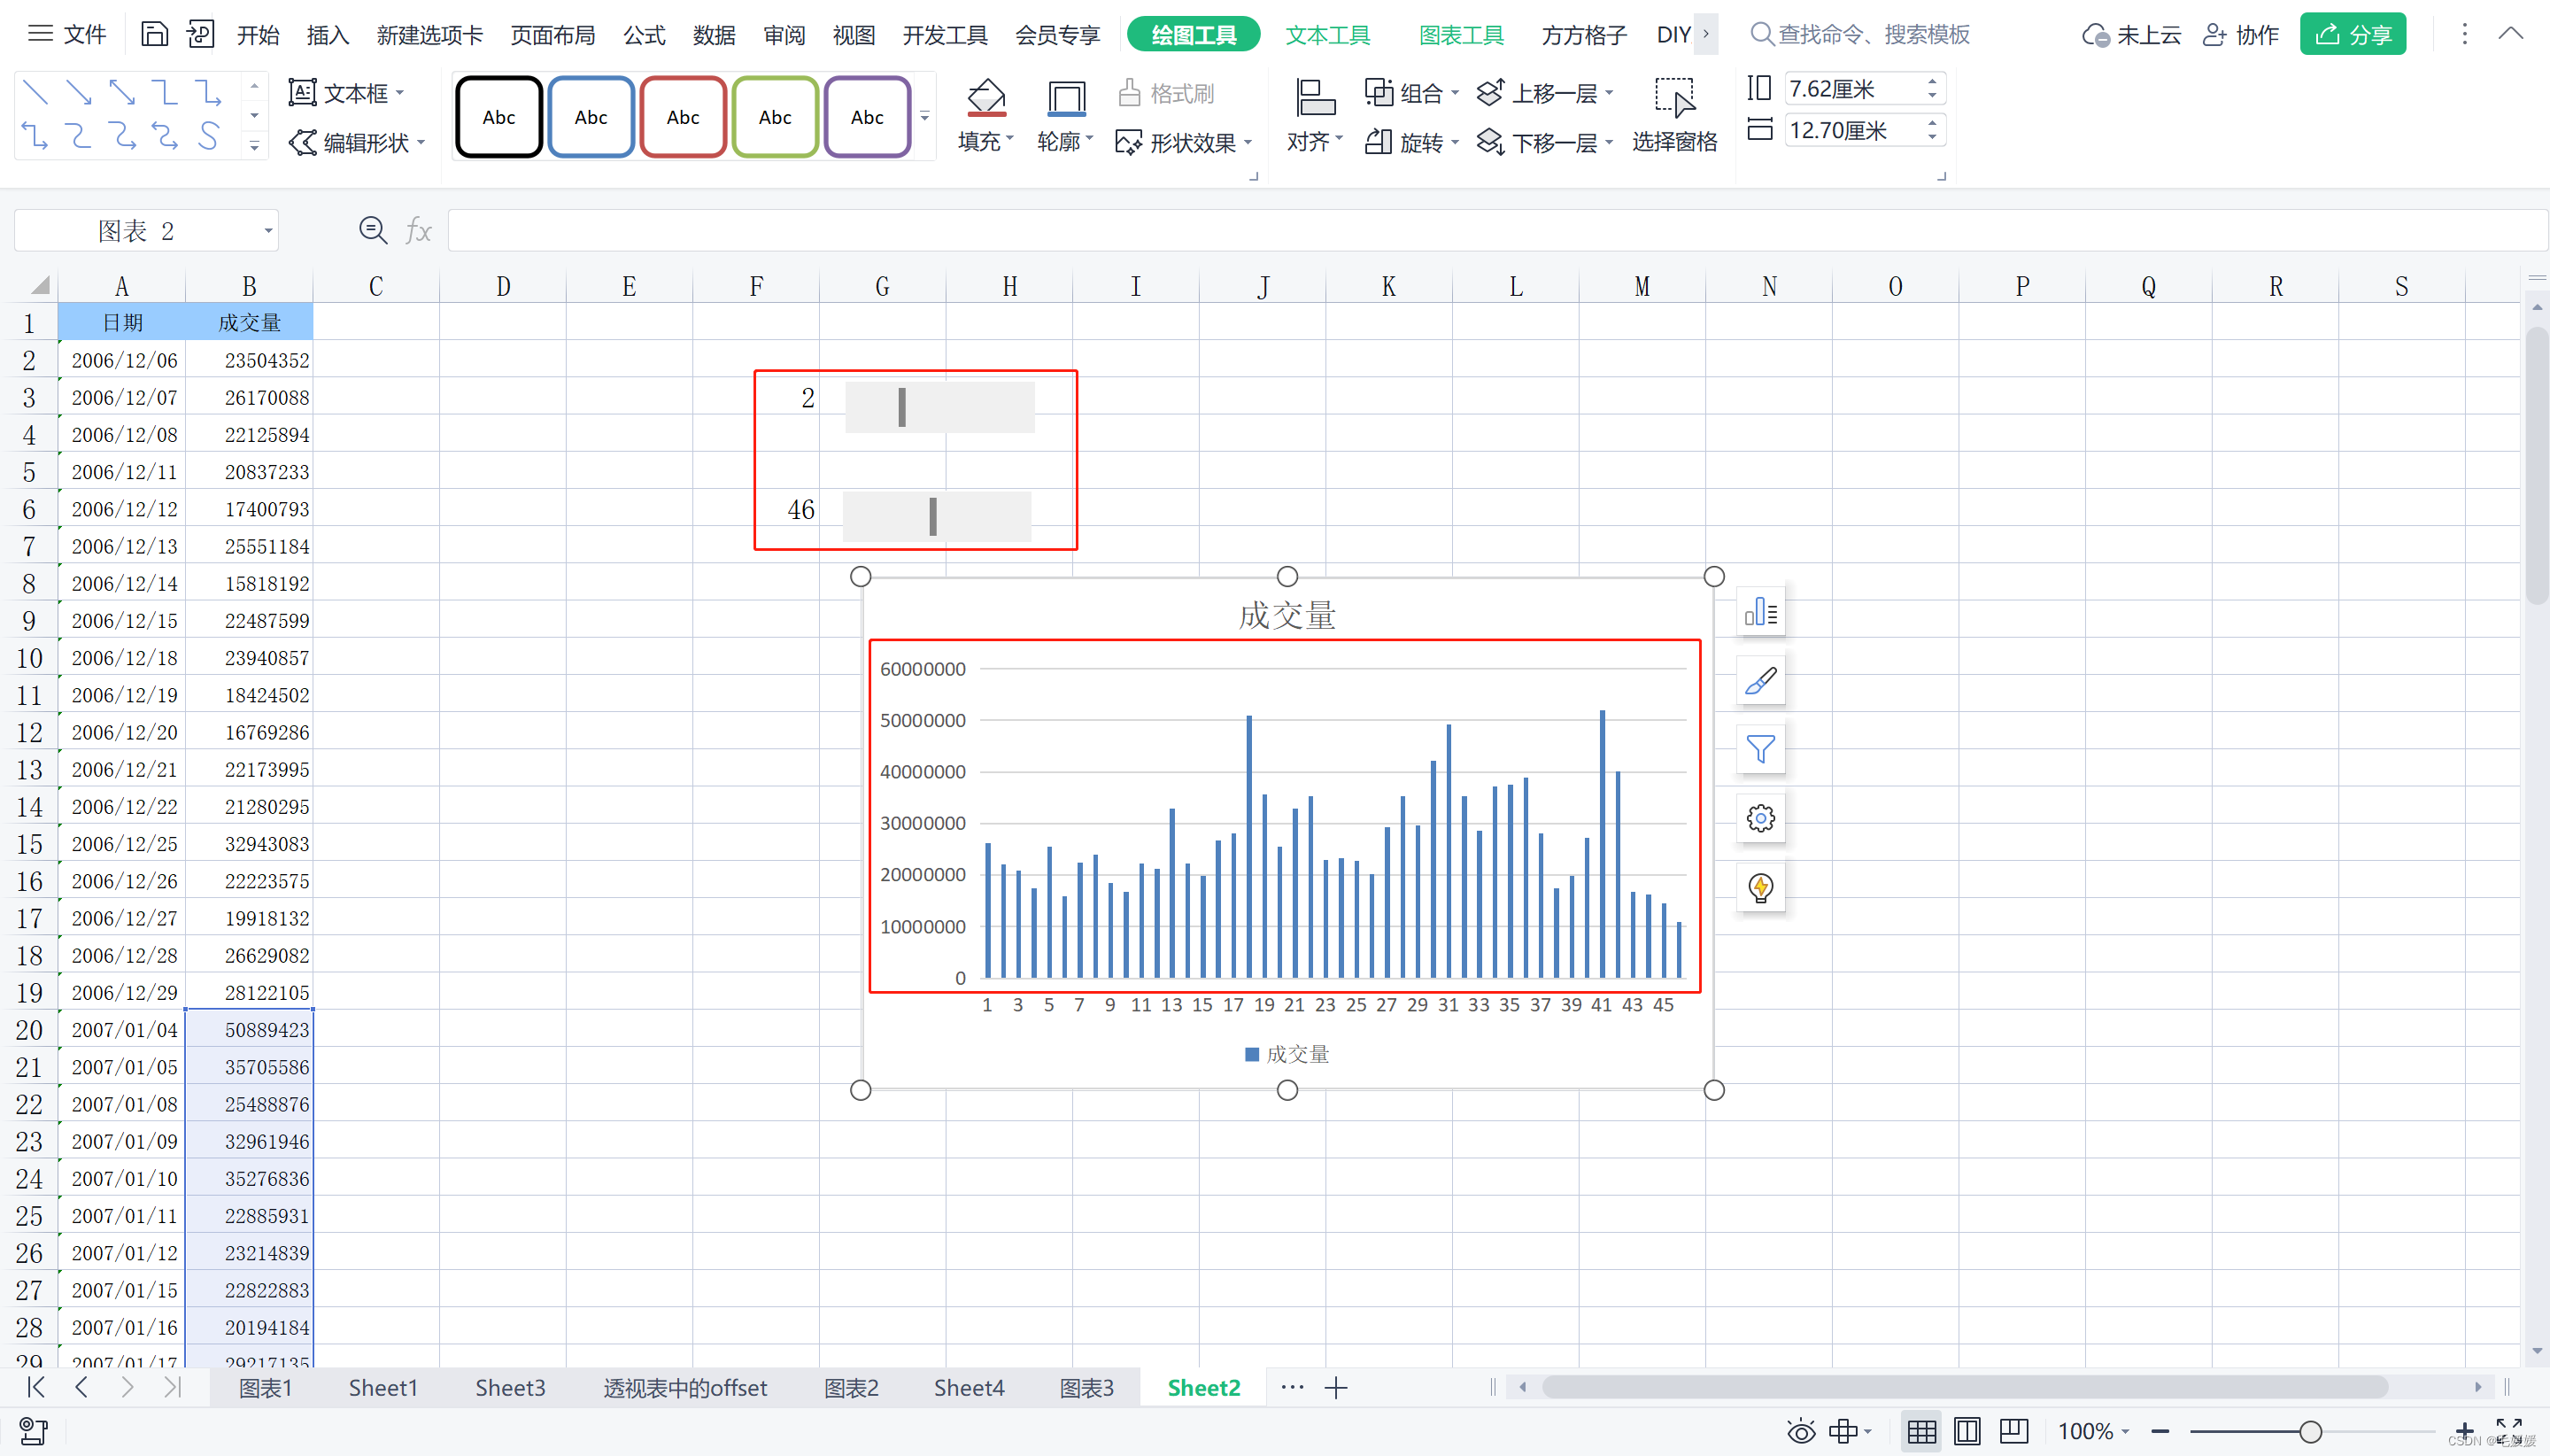Click the 协作 collaborate button

point(2241,35)
